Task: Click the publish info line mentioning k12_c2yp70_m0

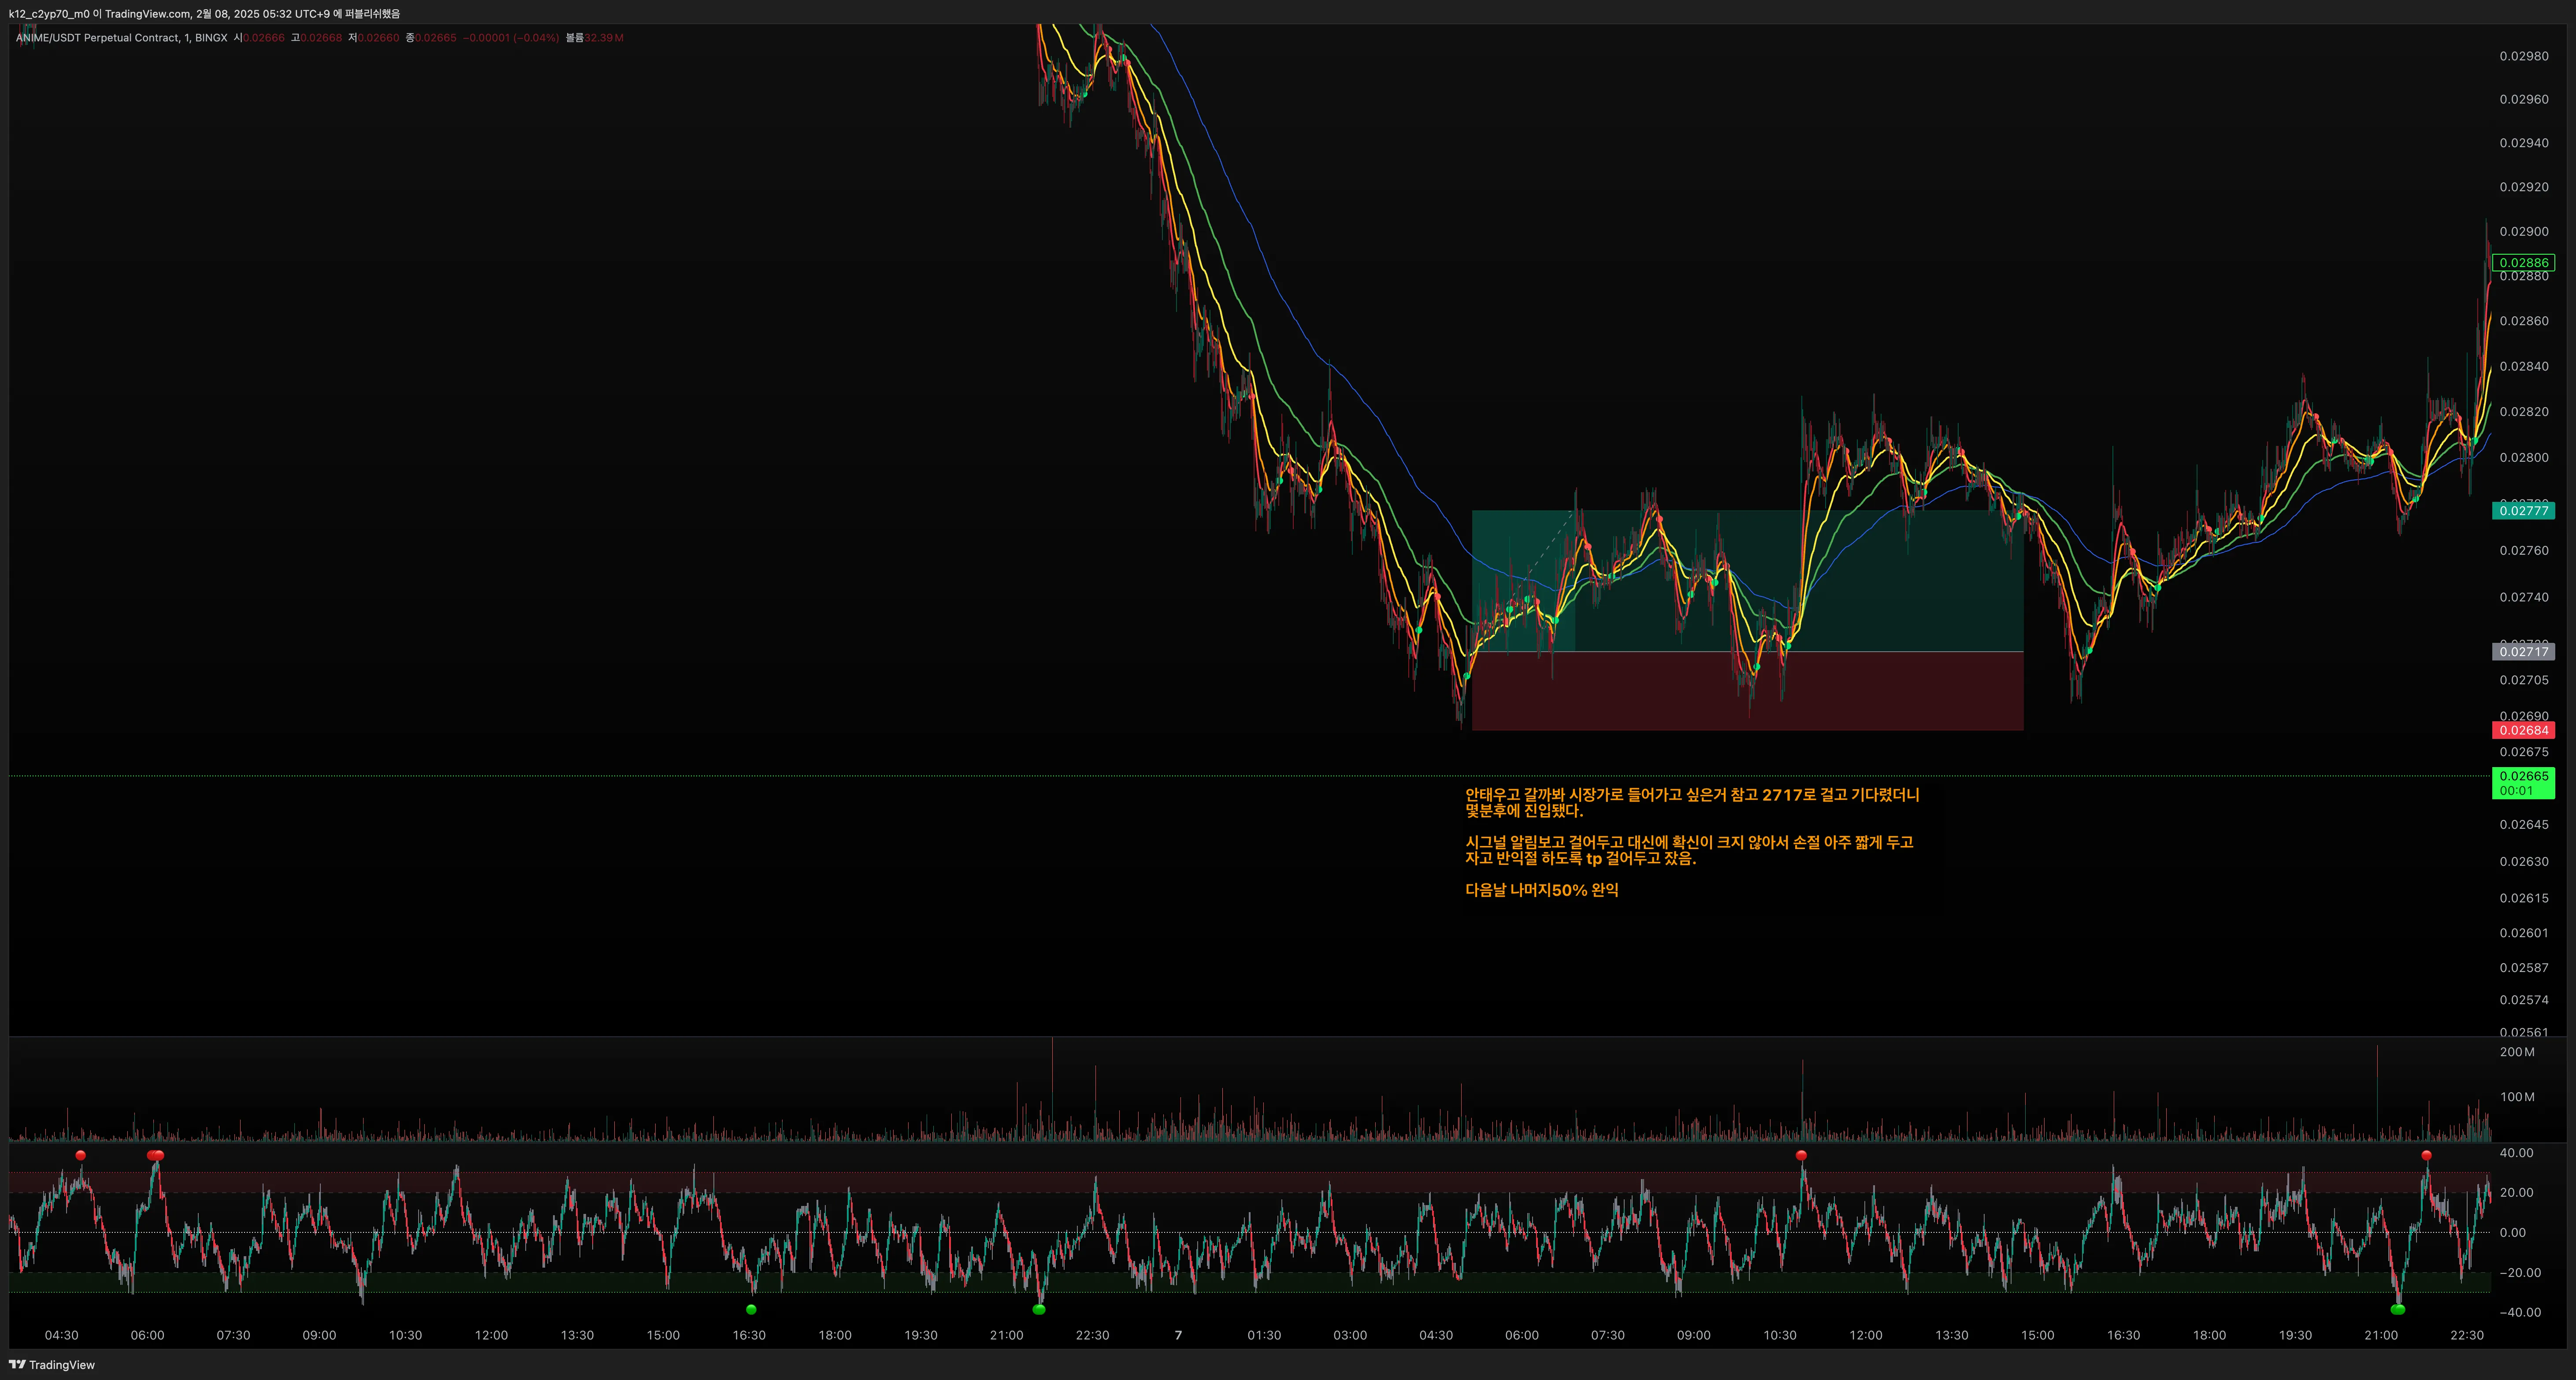Action: point(204,14)
